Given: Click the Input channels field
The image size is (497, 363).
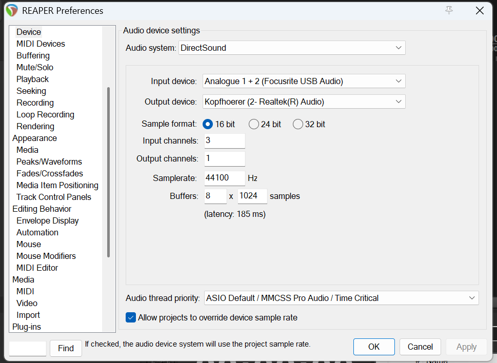Looking at the screenshot, I should pyautogui.click(x=225, y=140).
